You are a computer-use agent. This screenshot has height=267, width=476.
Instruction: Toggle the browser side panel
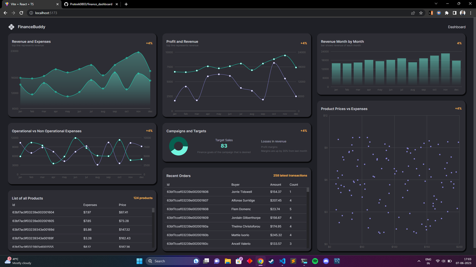pyautogui.click(x=454, y=13)
